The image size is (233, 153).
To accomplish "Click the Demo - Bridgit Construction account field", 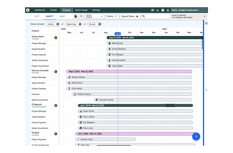I will tap(189, 10).
